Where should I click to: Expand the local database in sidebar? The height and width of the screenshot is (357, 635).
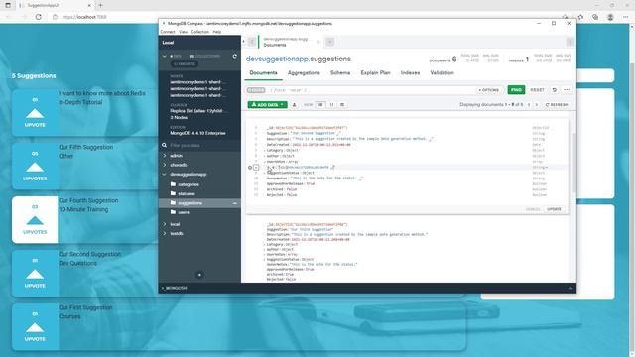pos(165,224)
